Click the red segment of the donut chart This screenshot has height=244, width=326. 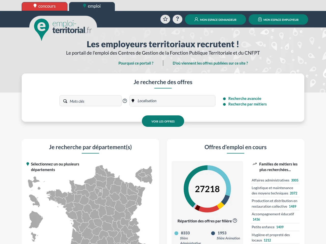tap(209, 209)
